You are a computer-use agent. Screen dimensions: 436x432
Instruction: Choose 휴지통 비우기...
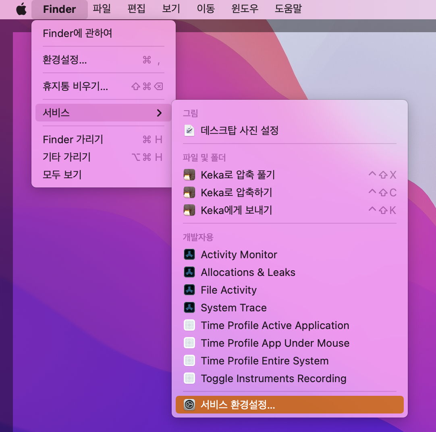(x=104, y=86)
